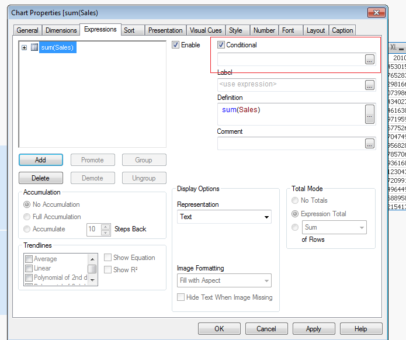Click the Promote button

click(x=93, y=159)
